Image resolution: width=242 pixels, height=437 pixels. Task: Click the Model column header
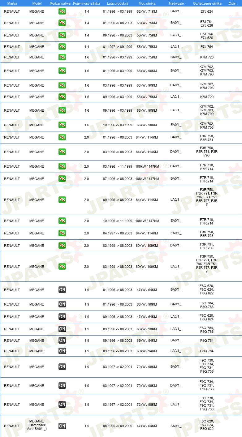pyautogui.click(x=37, y=3)
